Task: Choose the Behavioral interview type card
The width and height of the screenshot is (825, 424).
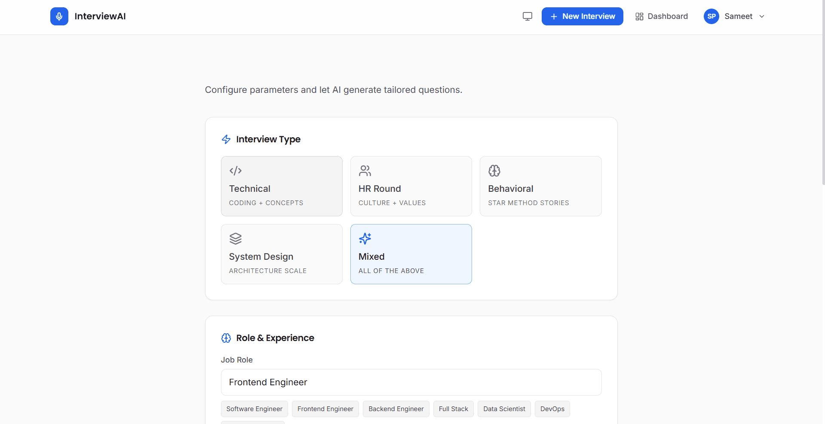Action: coord(540,186)
